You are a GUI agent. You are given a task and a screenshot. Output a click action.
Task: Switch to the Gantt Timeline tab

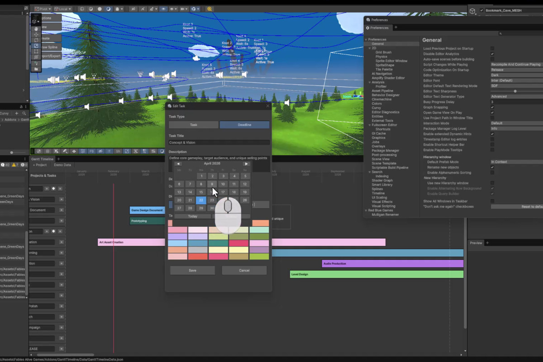[x=42, y=159]
